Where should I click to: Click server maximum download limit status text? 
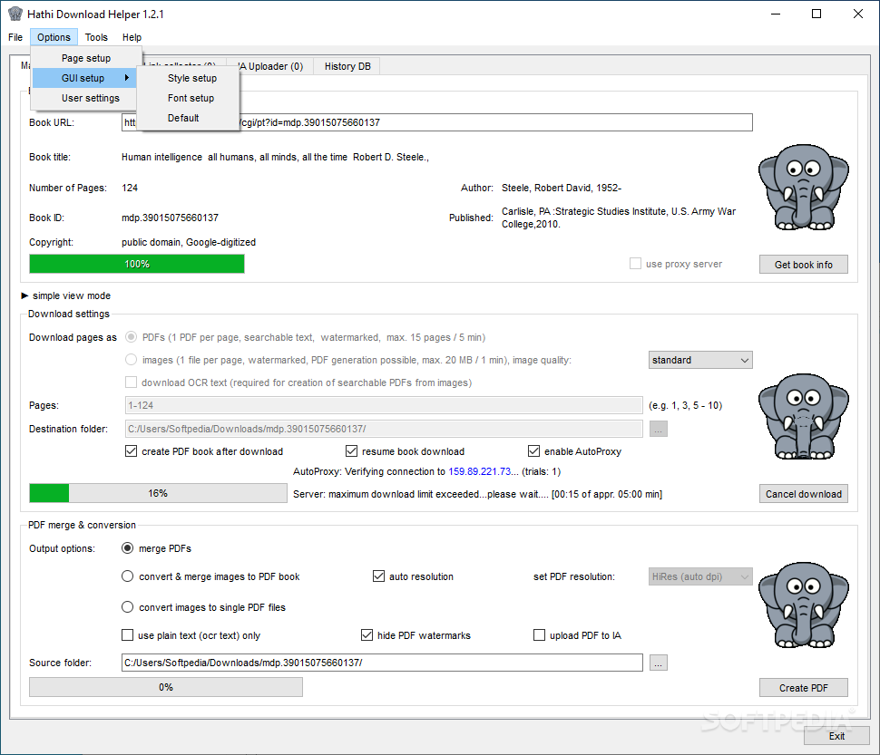click(477, 494)
